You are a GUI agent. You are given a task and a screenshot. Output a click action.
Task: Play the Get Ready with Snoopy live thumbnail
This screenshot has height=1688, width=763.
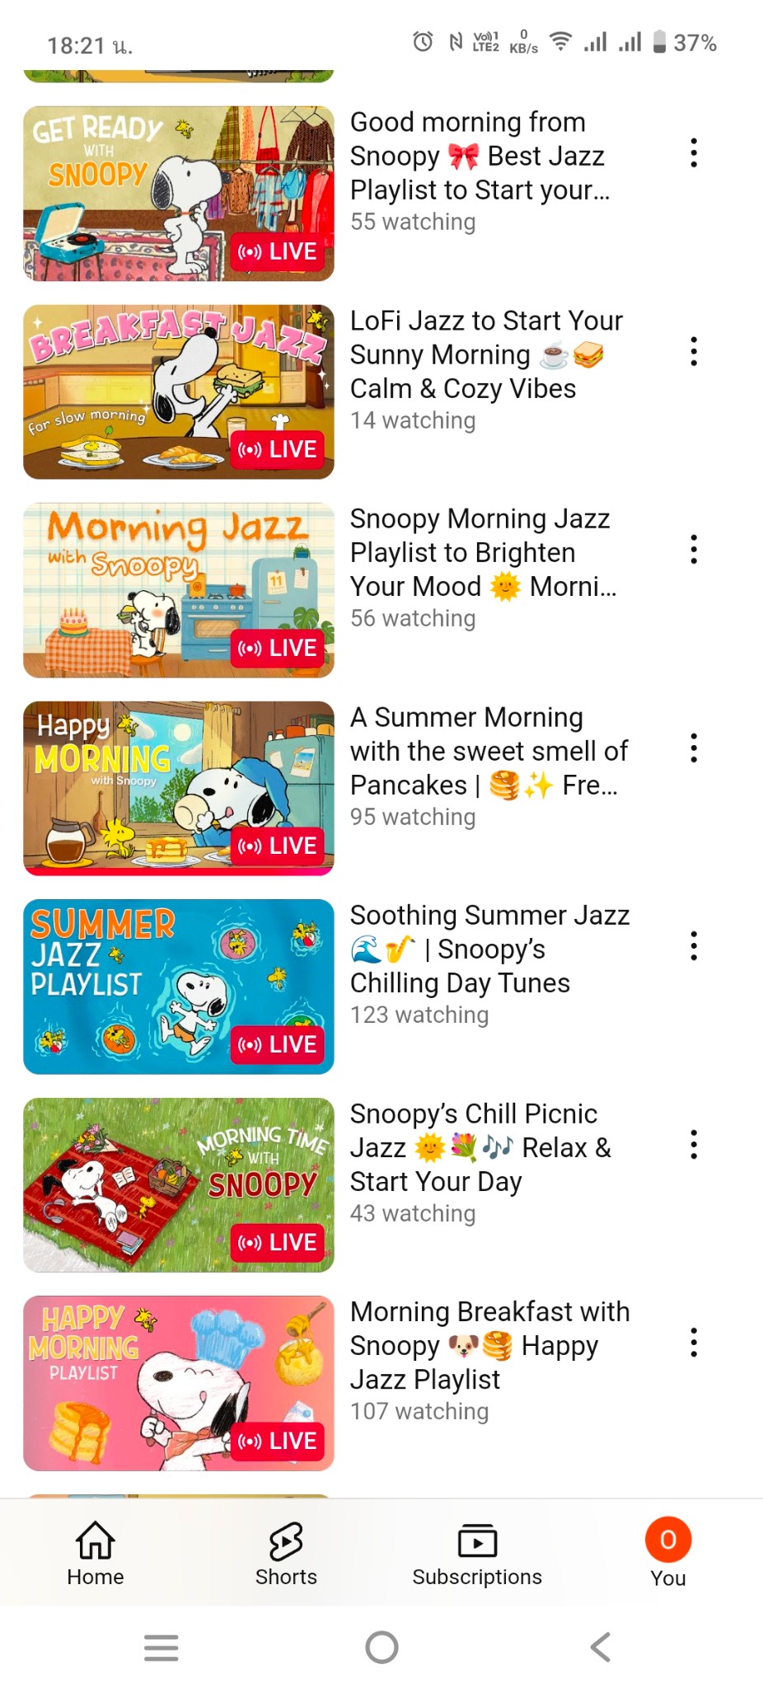point(179,194)
